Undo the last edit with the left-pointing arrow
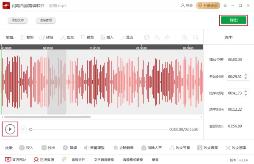 (x=157, y=37)
